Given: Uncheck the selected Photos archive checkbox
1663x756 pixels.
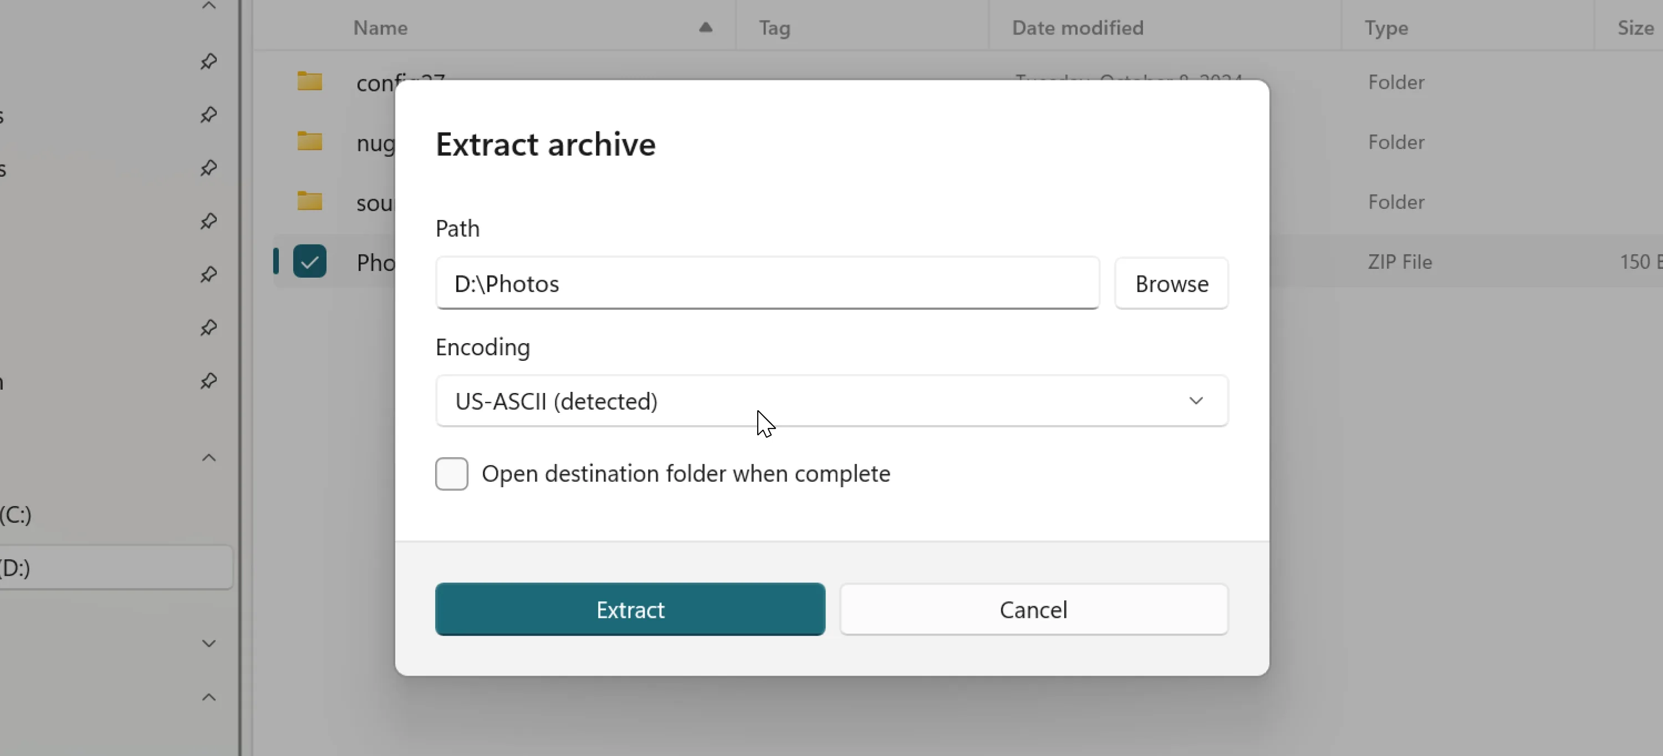Looking at the screenshot, I should [x=310, y=262].
